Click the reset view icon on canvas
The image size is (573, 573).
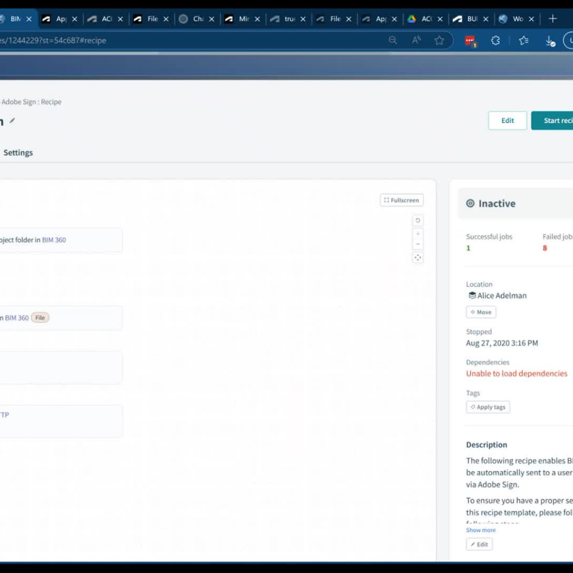[417, 220]
